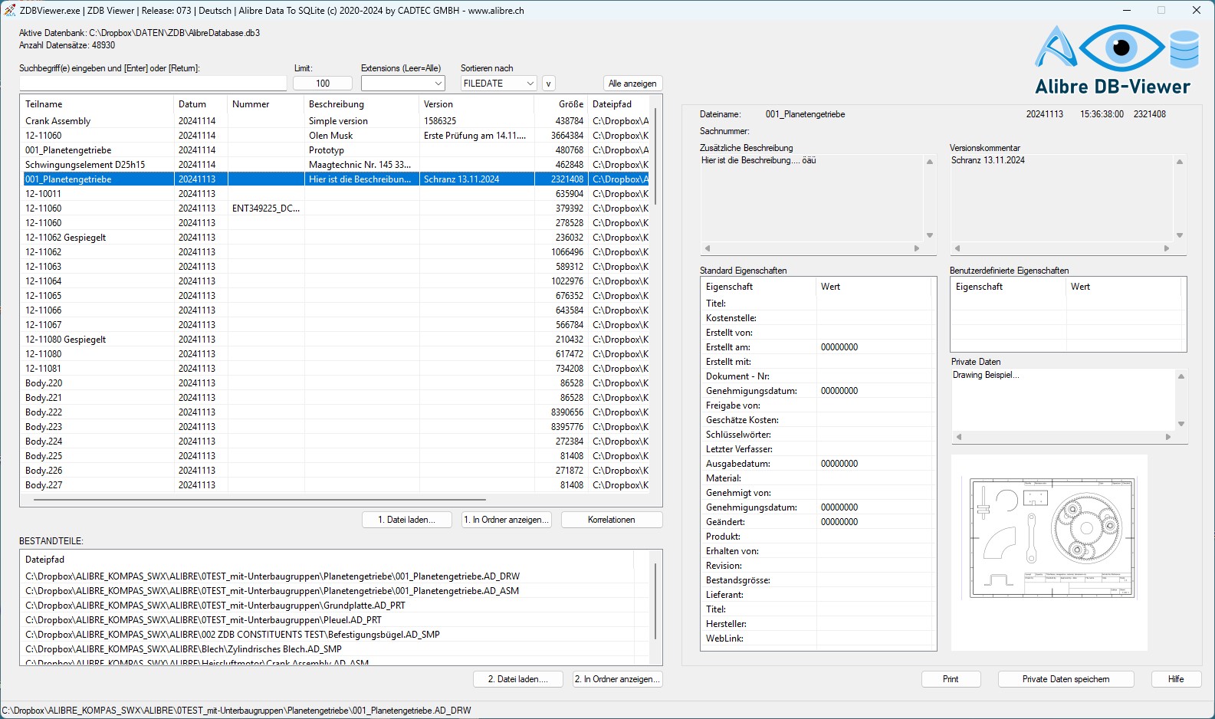Image resolution: width=1215 pixels, height=719 pixels.
Task: Click the 2. Datei laden... button
Action: point(518,679)
